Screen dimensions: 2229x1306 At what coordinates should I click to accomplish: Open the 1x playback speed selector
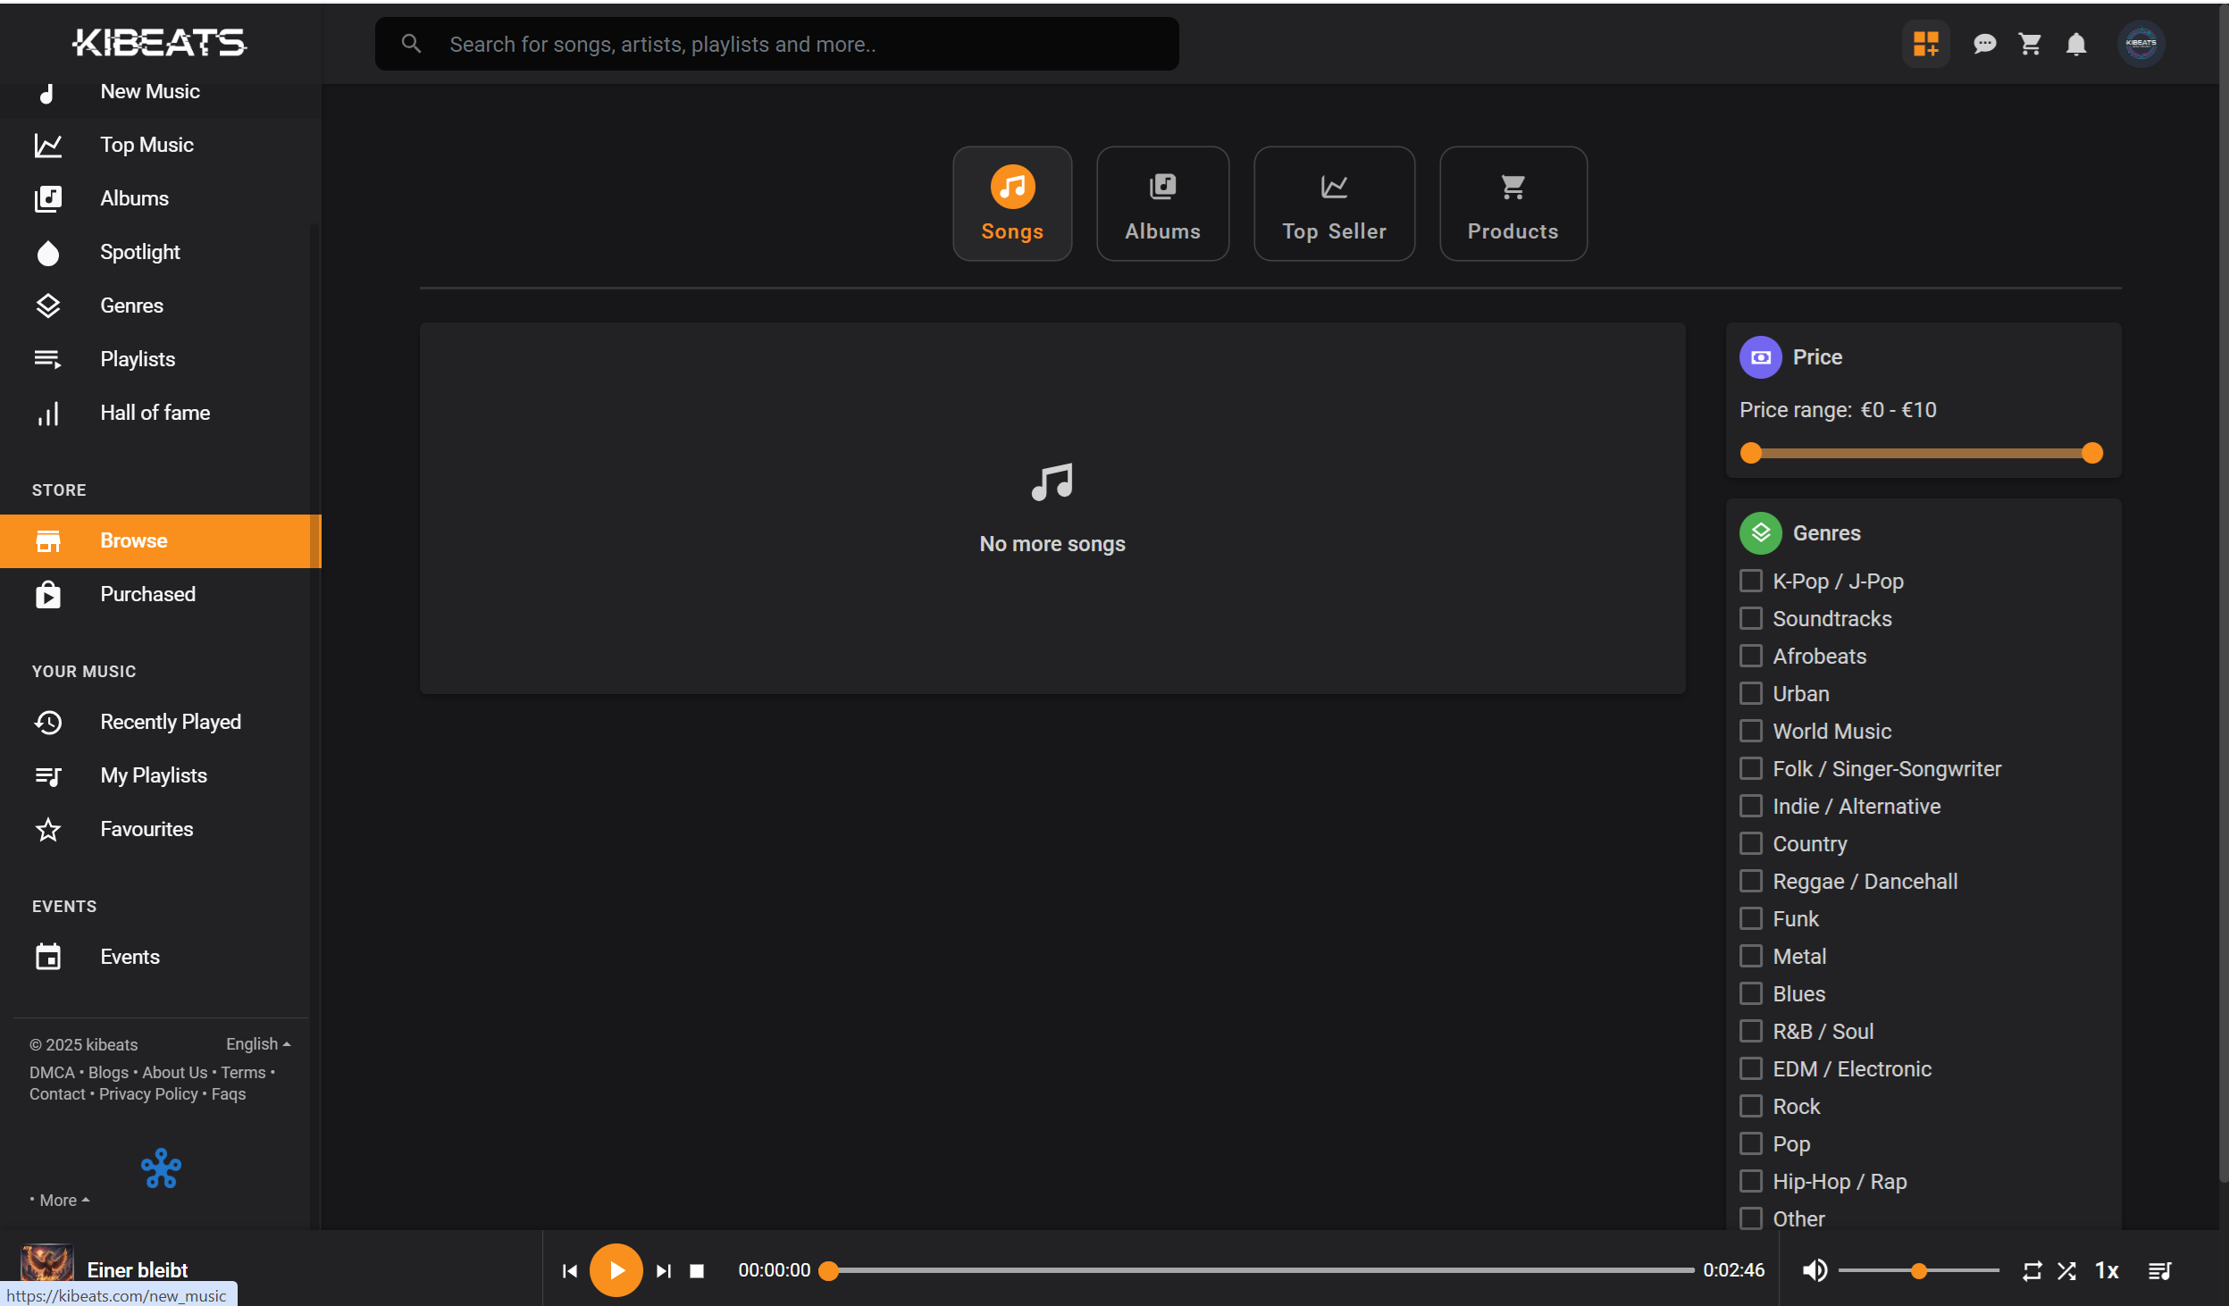pos(2107,1270)
